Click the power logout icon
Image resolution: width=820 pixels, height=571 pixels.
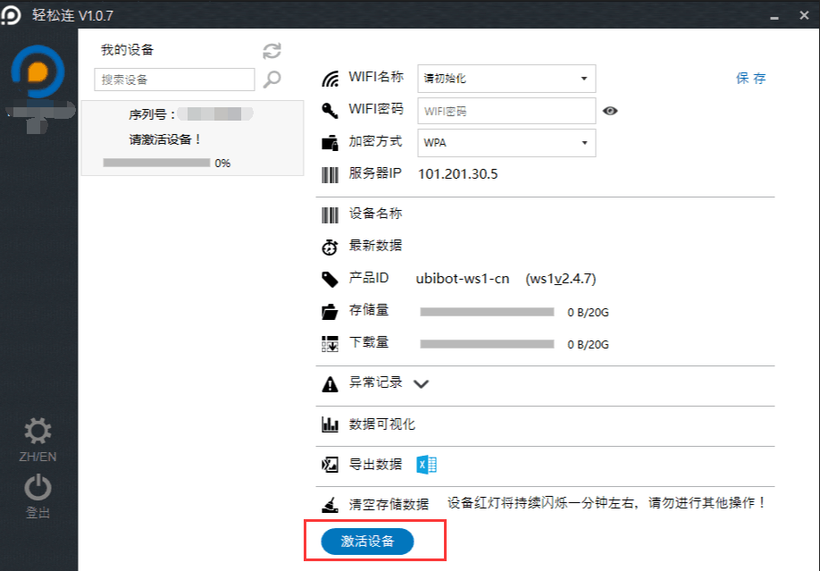point(38,488)
